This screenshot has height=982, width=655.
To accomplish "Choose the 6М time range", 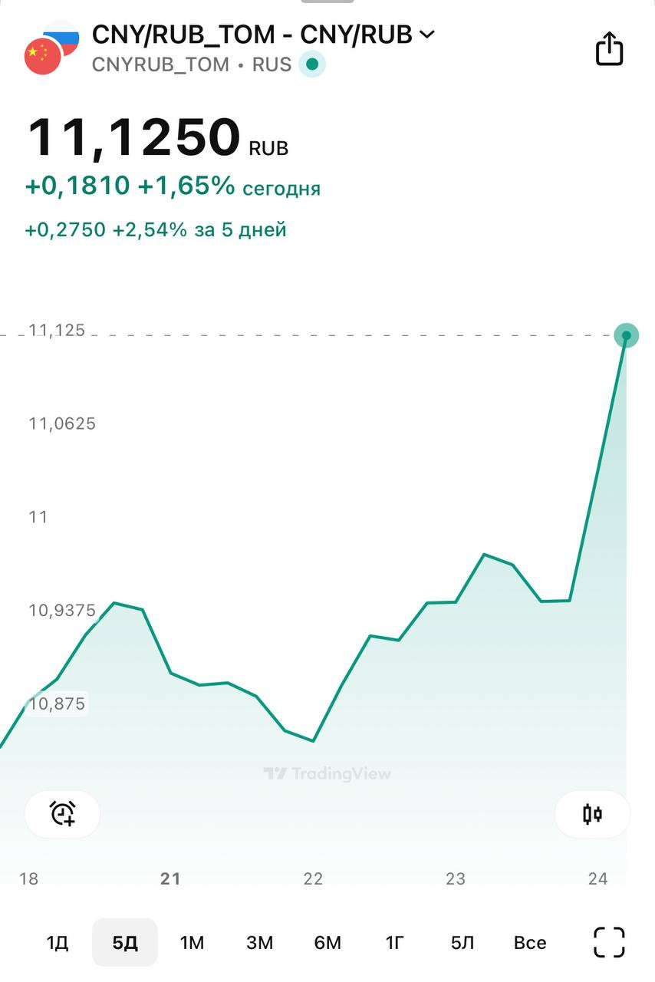I will click(x=327, y=942).
